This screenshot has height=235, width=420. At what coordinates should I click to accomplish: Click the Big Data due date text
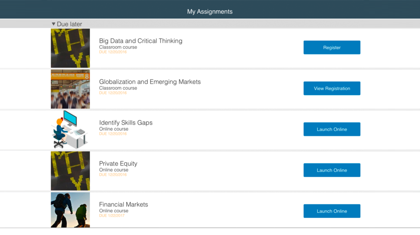pyautogui.click(x=113, y=52)
